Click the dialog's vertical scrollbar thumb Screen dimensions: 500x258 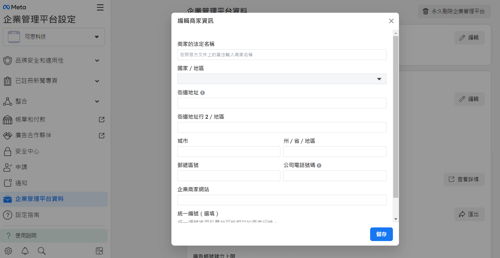pos(396,117)
